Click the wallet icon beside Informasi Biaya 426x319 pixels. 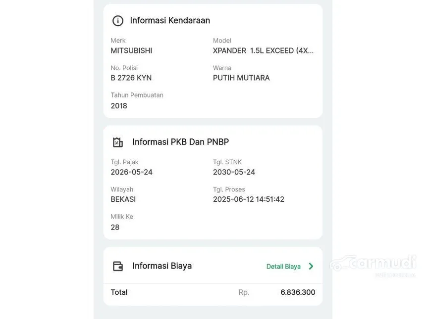point(117,266)
